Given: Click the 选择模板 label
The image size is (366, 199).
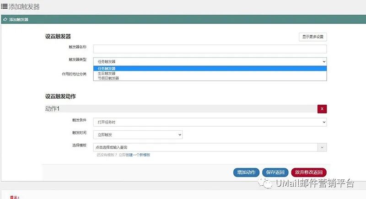Looking at the screenshot, I should click(x=79, y=145).
